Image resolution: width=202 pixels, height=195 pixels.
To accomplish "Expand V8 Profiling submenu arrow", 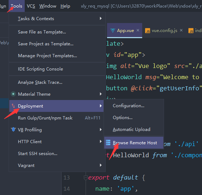I will [101, 130].
